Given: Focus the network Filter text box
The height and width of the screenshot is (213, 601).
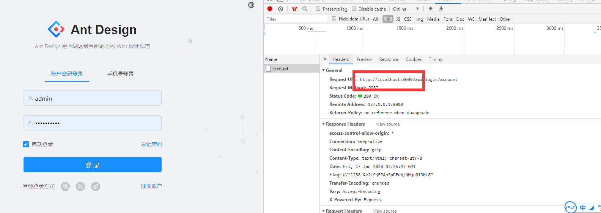Looking at the screenshot, I should point(296,19).
